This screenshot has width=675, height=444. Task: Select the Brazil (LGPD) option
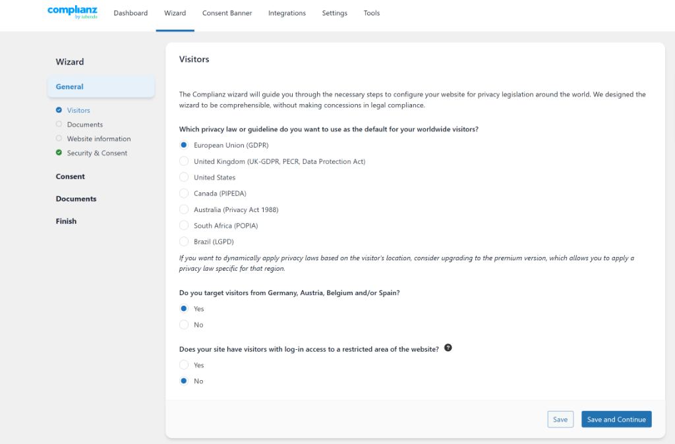(183, 241)
